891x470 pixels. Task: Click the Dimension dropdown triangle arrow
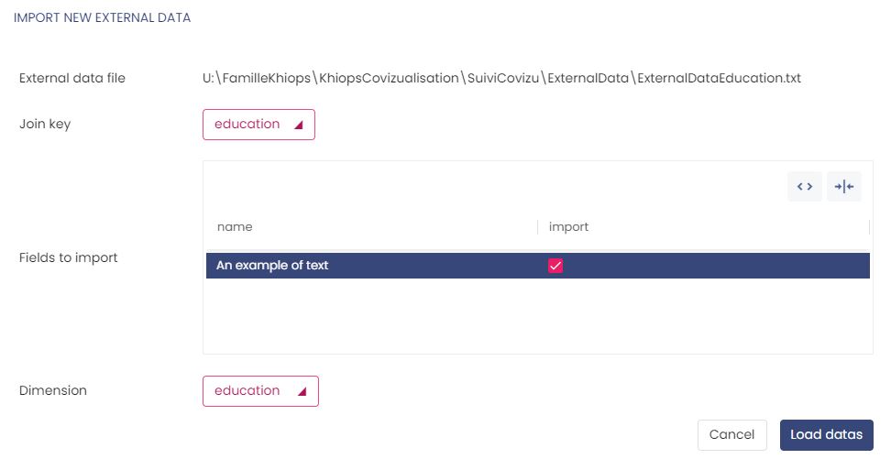(x=302, y=391)
